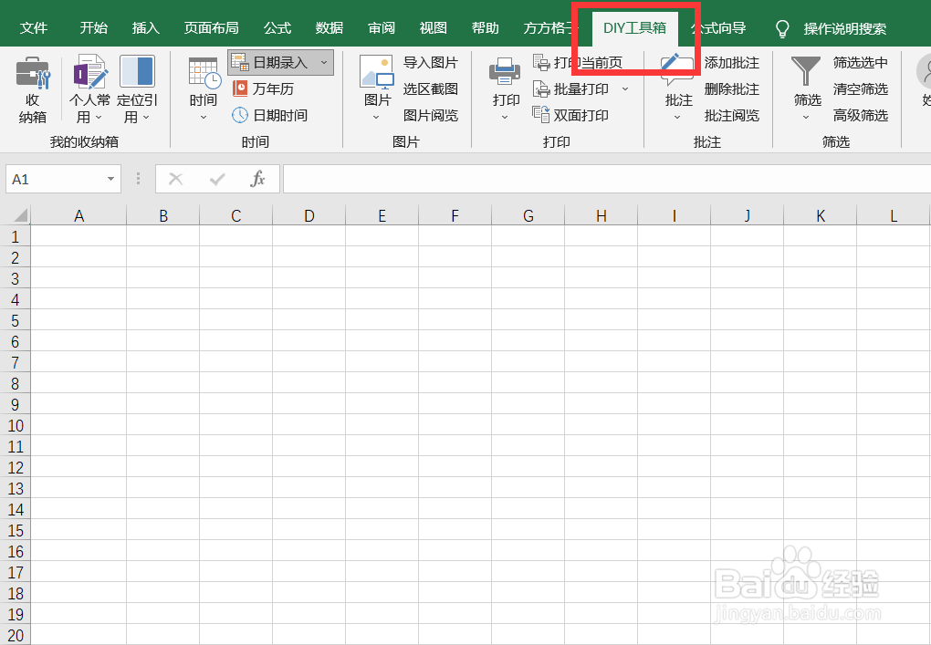This screenshot has height=645, width=931.
Task: Click the 批注 comment pencil icon
Action: 677,71
